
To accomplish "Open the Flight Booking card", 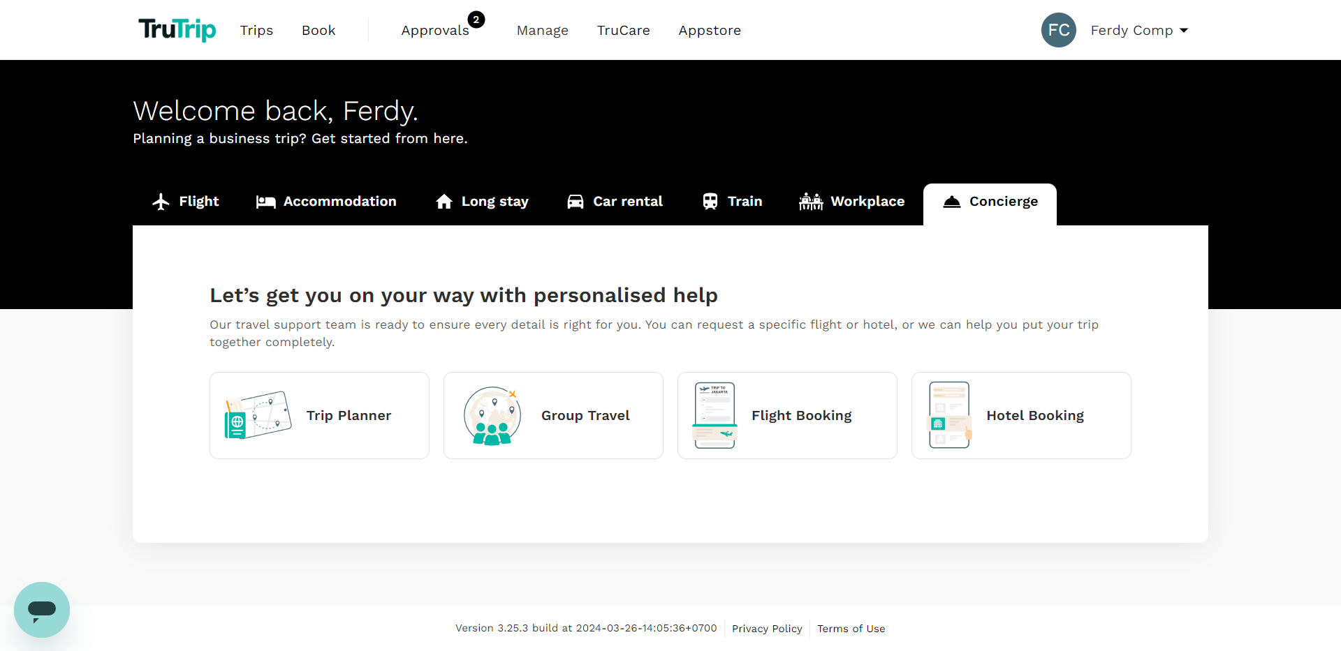I will point(787,415).
